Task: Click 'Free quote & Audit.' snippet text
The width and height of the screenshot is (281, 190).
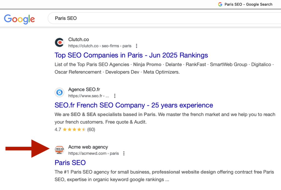Action: tap(126, 122)
